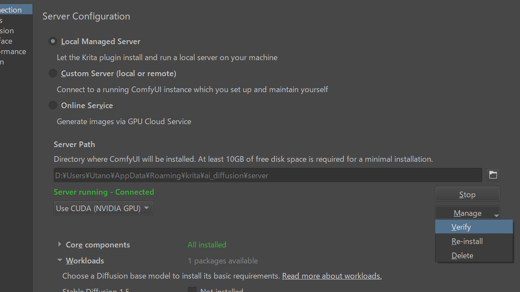Image resolution: width=520 pixels, height=292 pixels.
Task: Click the folder browse icon for server path
Action: pyautogui.click(x=493, y=175)
